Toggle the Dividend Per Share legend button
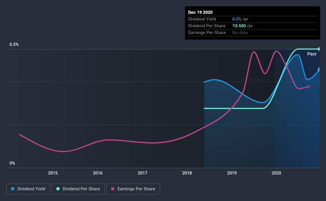 [x=78, y=189]
